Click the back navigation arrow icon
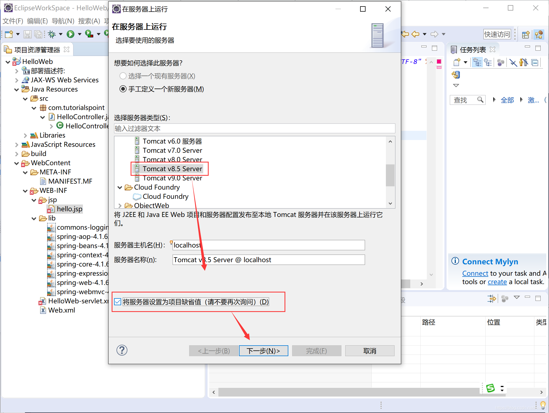The width and height of the screenshot is (549, 413). coord(415,34)
